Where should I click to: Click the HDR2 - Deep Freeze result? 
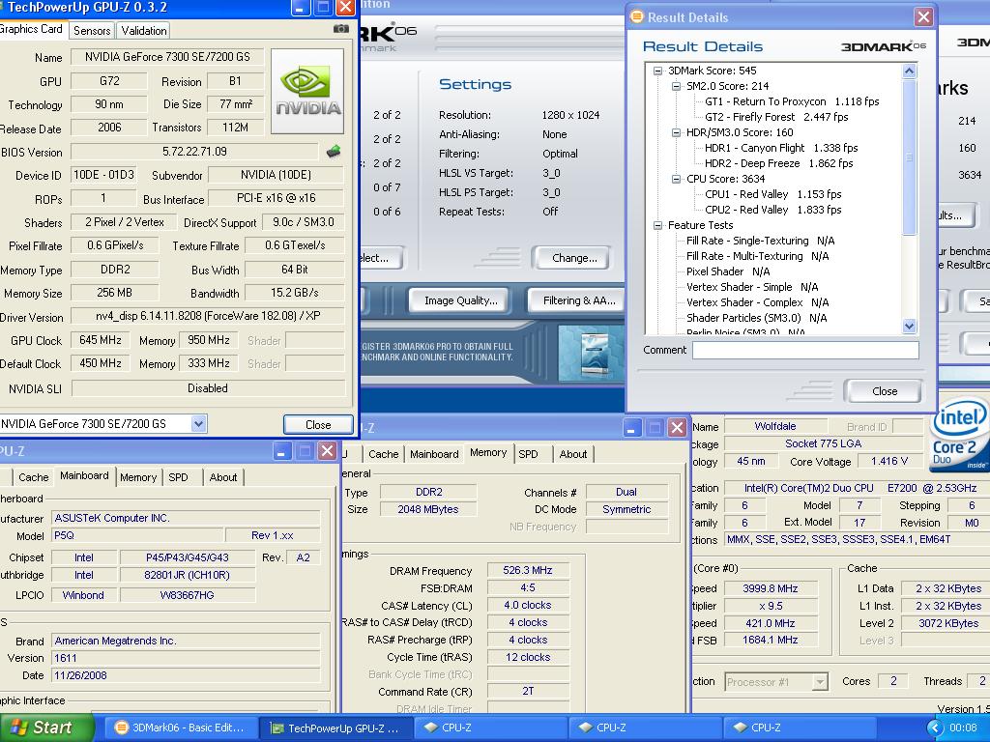(778, 163)
